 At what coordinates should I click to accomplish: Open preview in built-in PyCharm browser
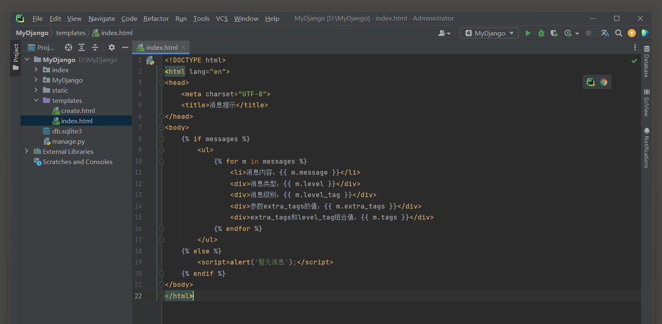[x=591, y=82]
